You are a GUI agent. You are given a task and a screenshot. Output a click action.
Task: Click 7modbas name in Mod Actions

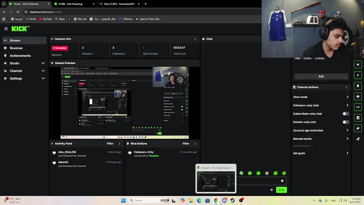tap(154, 156)
